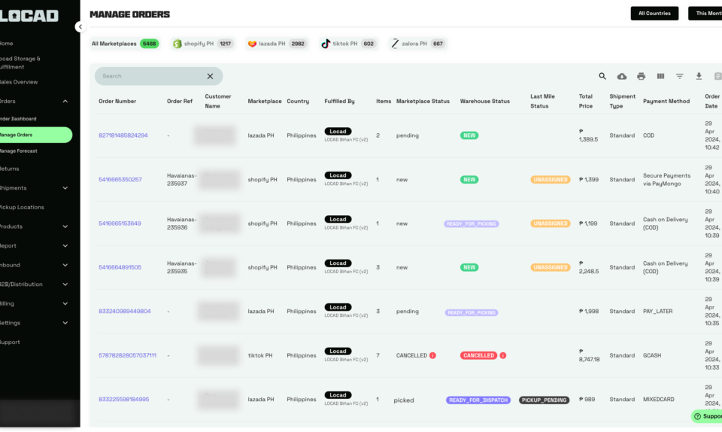Image resolution: width=722 pixels, height=432 pixels.
Task: Open Manage Forecast in the sidebar
Action: 18,151
